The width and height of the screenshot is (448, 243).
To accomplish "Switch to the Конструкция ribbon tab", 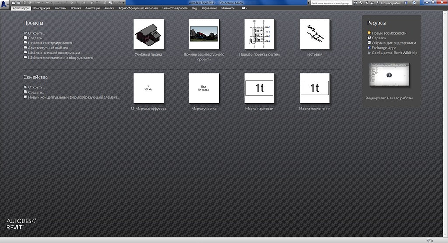I will [42, 8].
